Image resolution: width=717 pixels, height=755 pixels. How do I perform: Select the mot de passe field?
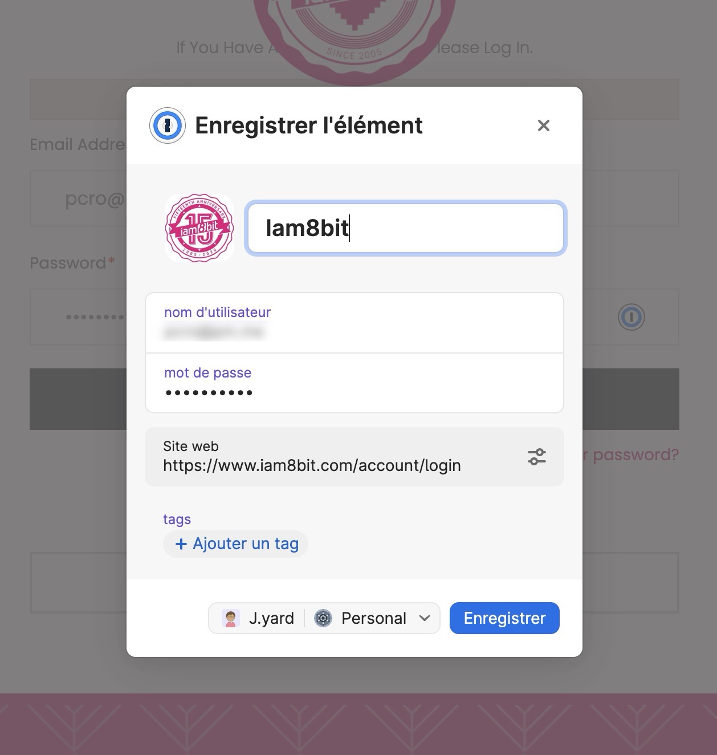tap(355, 383)
